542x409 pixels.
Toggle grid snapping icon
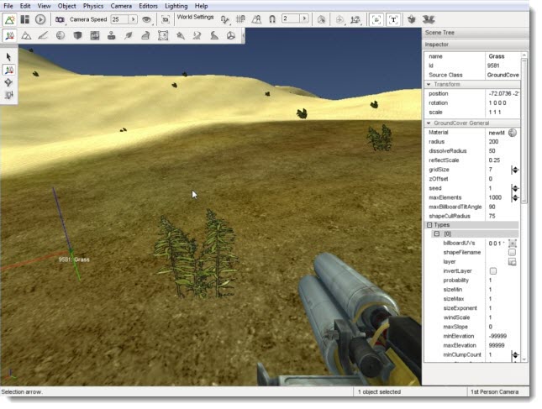coord(240,19)
